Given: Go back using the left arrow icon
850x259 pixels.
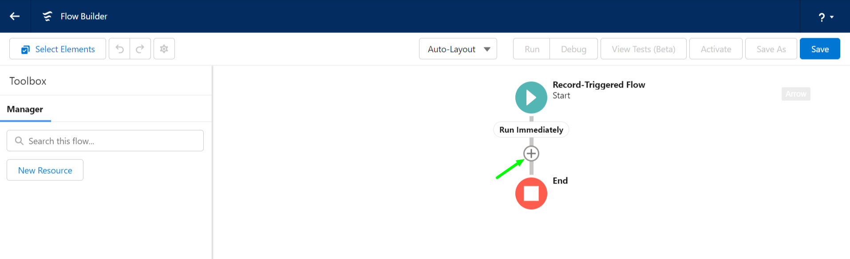Looking at the screenshot, I should (15, 16).
